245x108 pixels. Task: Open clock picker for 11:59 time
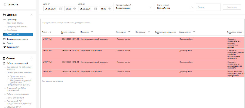point(109,9)
